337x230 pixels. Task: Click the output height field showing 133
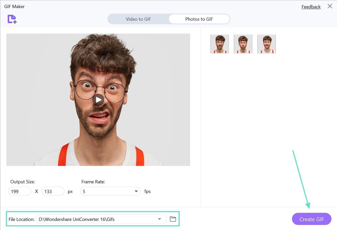point(53,191)
